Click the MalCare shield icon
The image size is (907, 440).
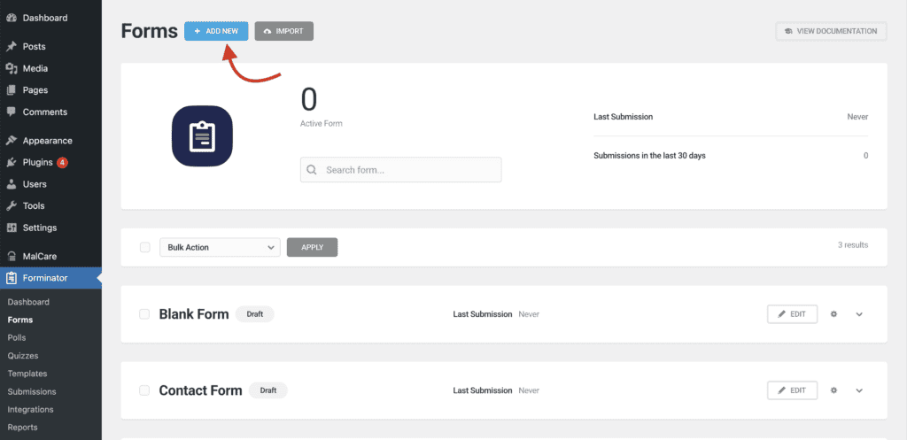[11, 256]
